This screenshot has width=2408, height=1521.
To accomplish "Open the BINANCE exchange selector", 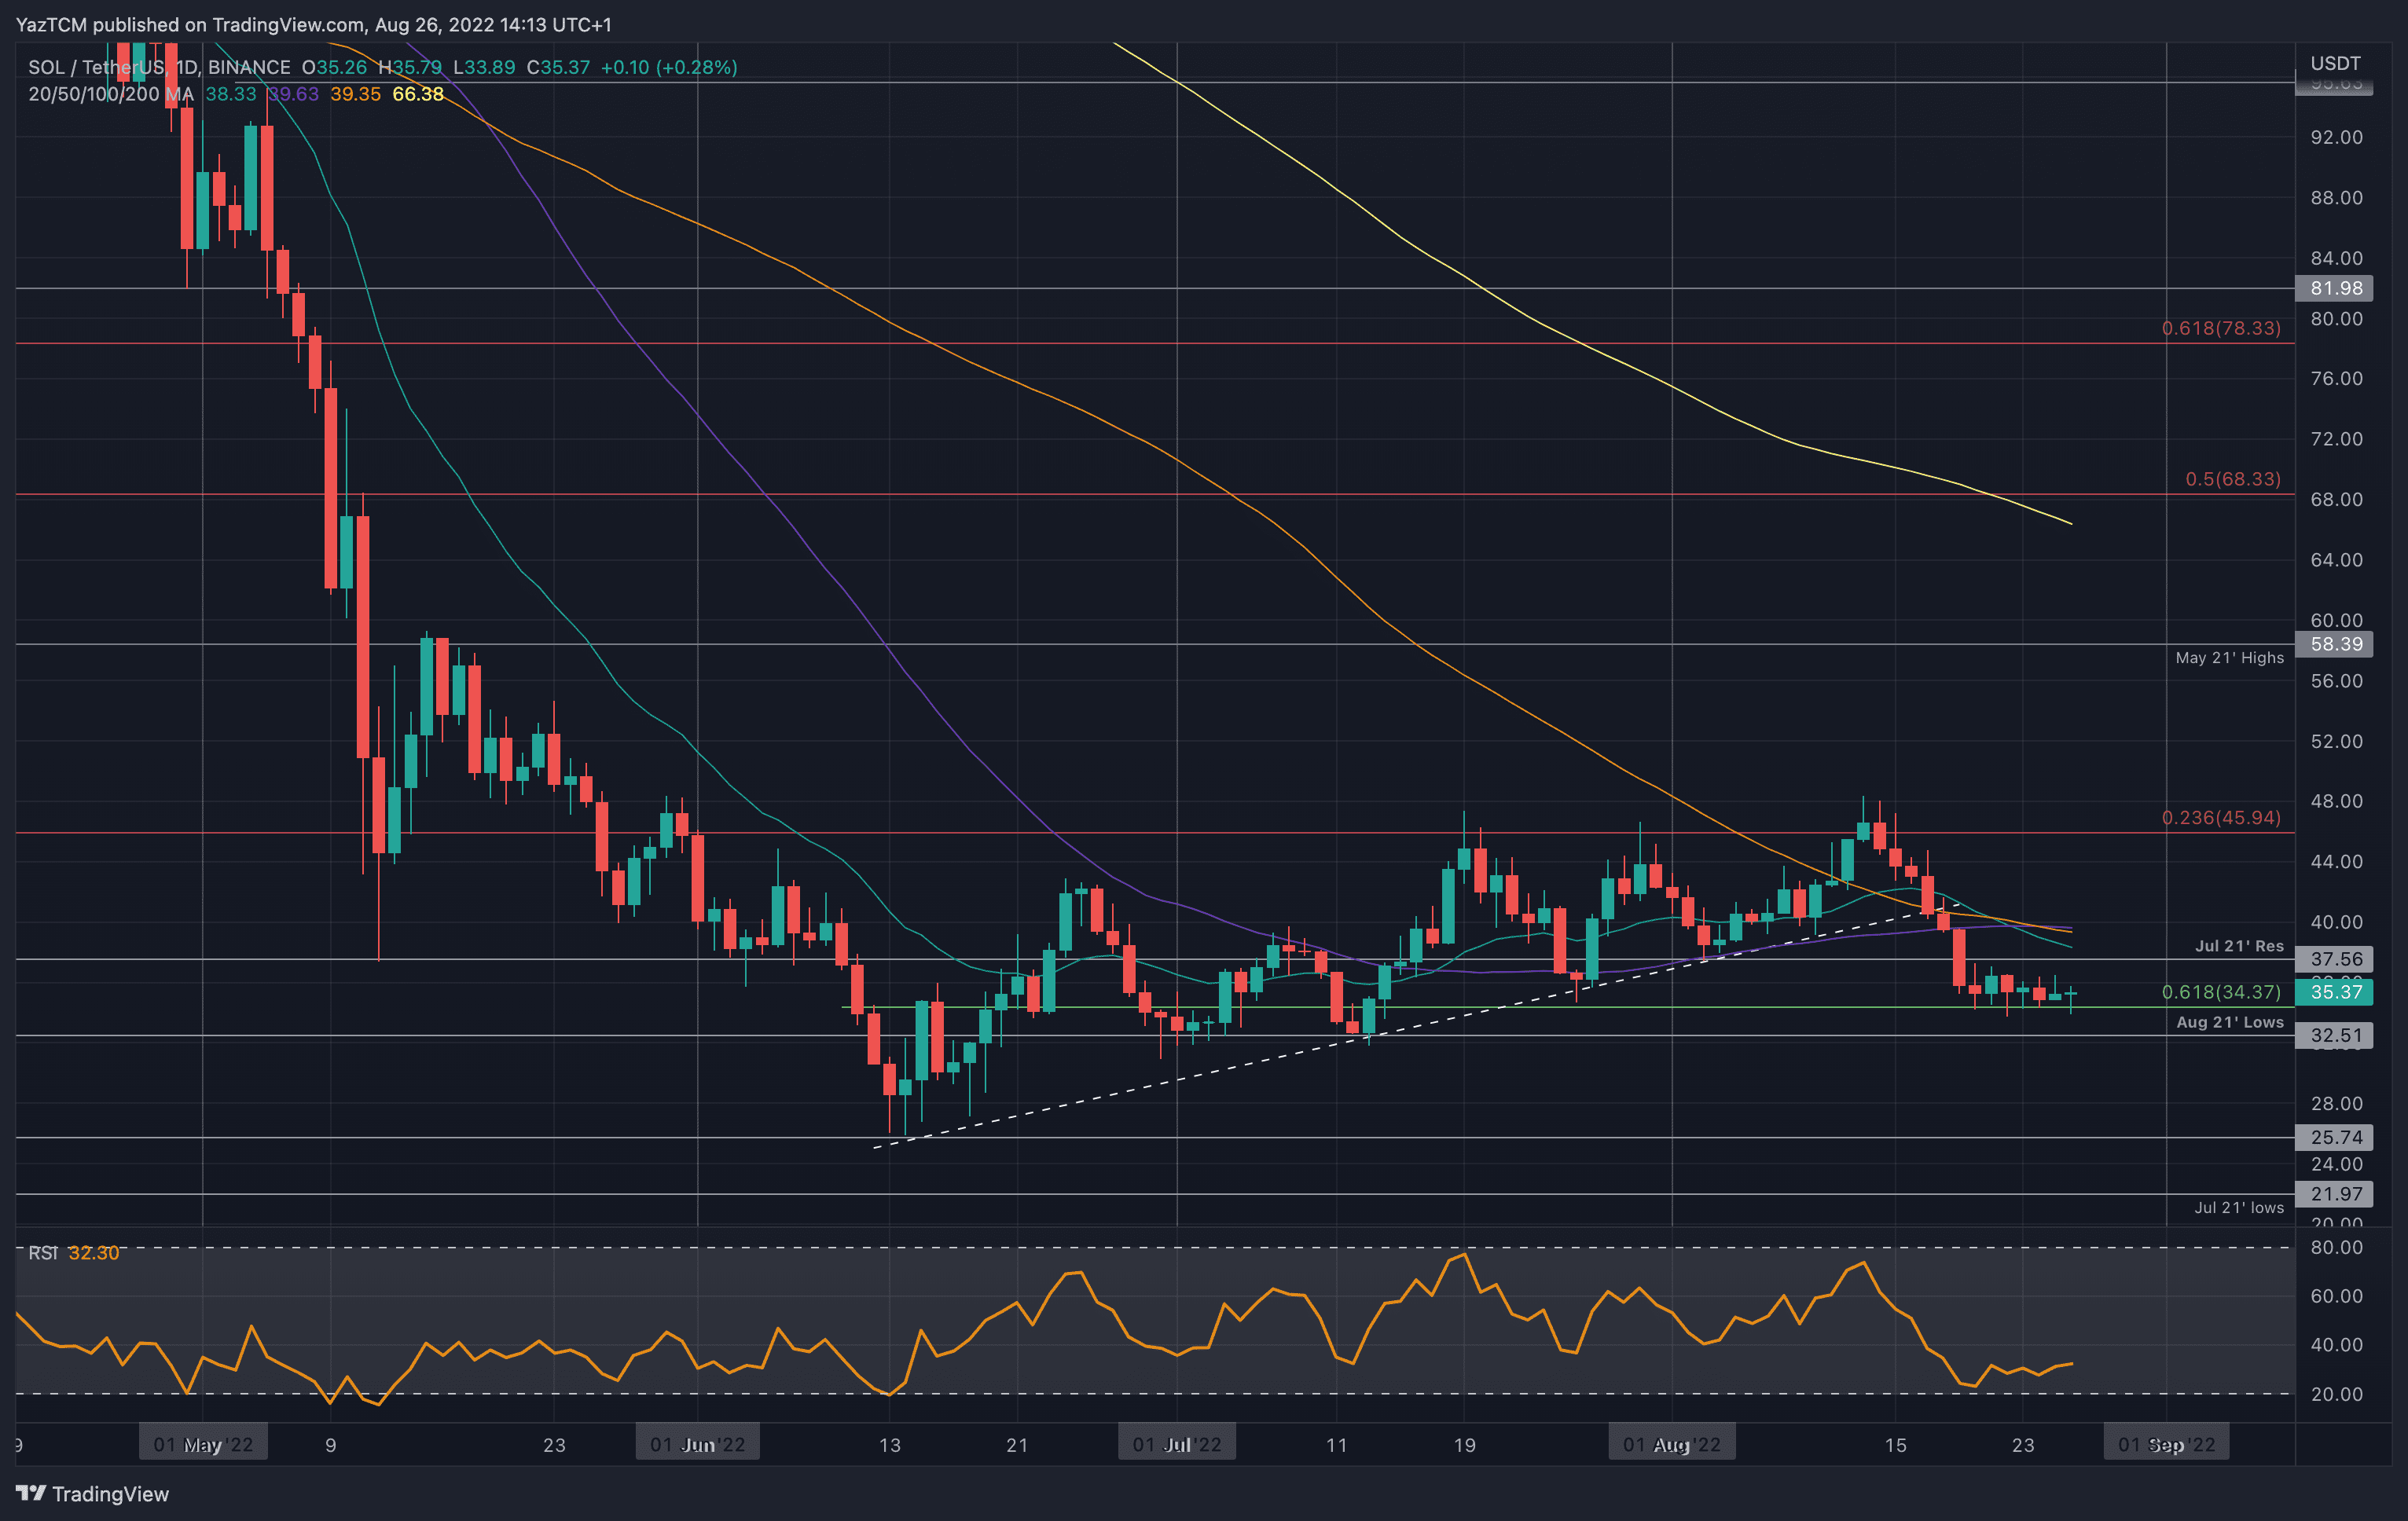I will tap(250, 67).
